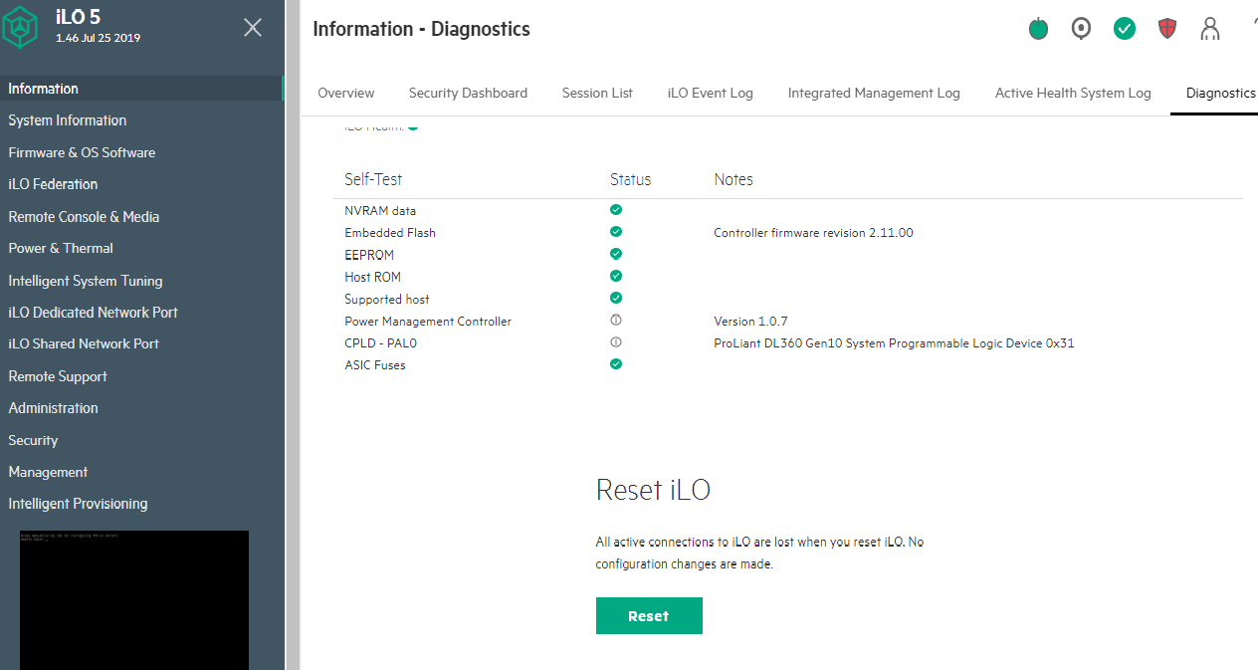Viewport: 1258px width, 670px height.
Task: Click the EEPROM row label
Action: 369,255
